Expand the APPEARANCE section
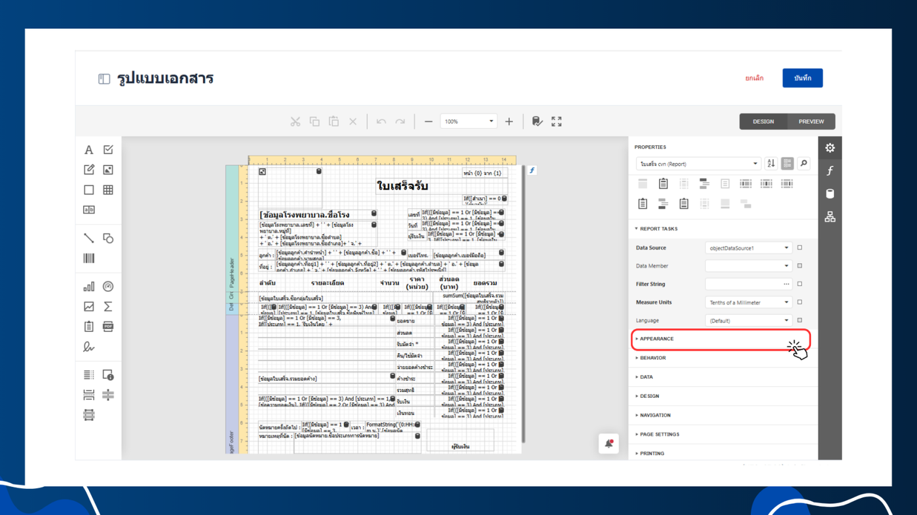Viewport: 917px width, 515px height. pos(657,339)
